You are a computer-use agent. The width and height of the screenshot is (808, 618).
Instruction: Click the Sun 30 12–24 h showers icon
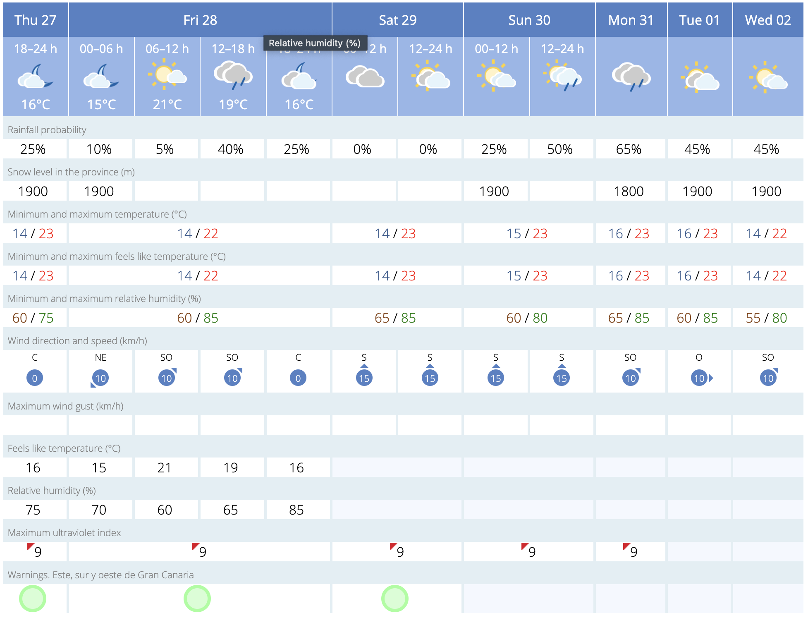coord(562,76)
